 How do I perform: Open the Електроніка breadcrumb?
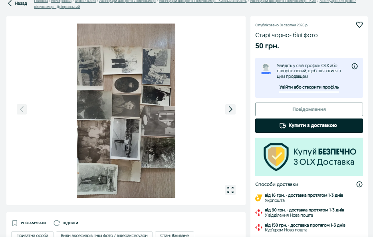pos(61,1)
